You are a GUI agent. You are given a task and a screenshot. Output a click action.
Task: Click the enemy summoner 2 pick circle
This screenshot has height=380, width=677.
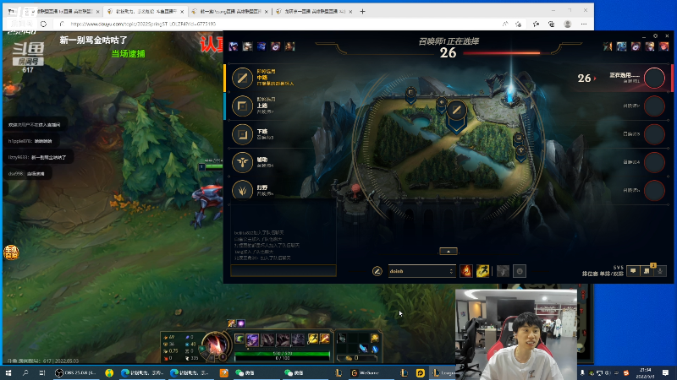coord(654,106)
